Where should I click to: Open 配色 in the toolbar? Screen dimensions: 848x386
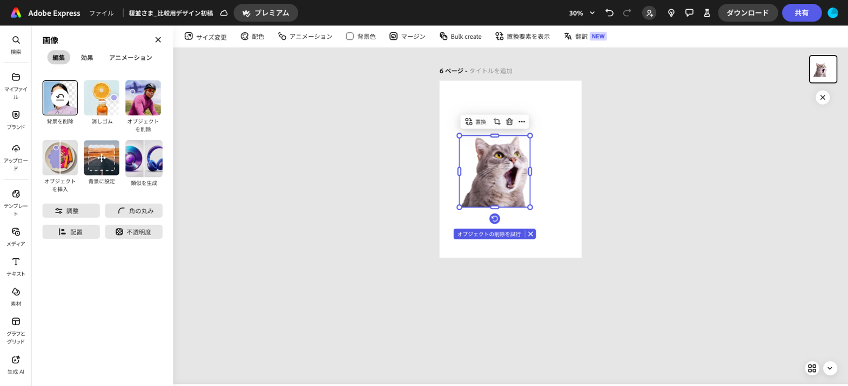pyautogui.click(x=252, y=37)
